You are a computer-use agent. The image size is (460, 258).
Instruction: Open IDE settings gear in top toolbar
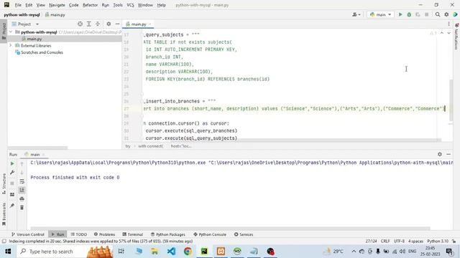coord(446,14)
